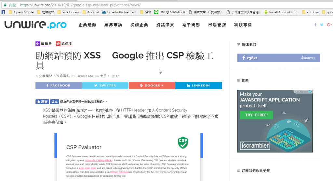333x181 pixels.
Task: Open 資訊保安 navigation menu
Action: [165, 25]
